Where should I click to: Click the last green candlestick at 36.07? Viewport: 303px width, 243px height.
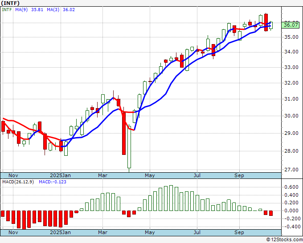click(271, 25)
